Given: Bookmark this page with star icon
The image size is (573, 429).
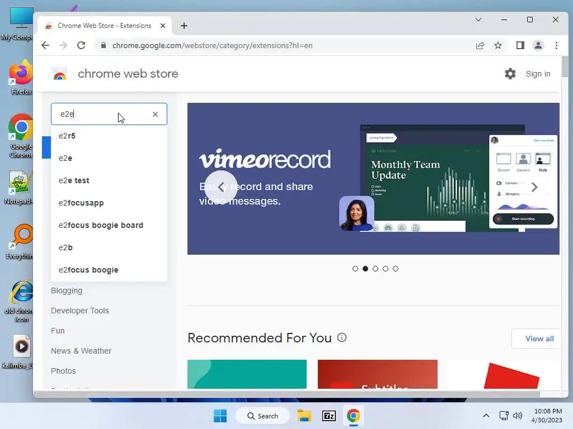Looking at the screenshot, I should coord(497,45).
